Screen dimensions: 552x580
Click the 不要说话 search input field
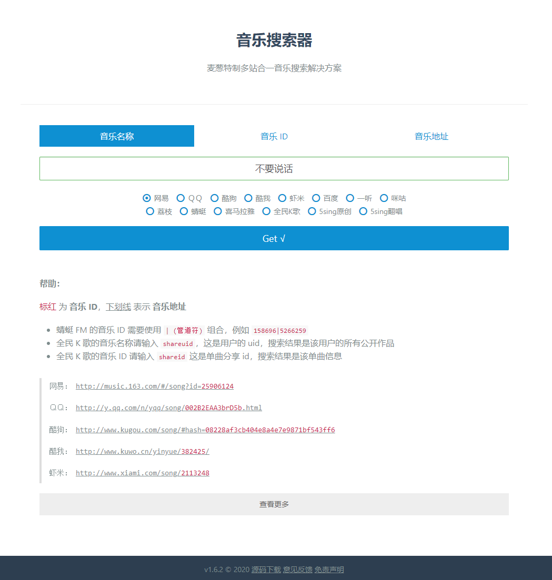pos(274,168)
